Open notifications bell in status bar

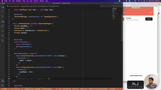121,89
